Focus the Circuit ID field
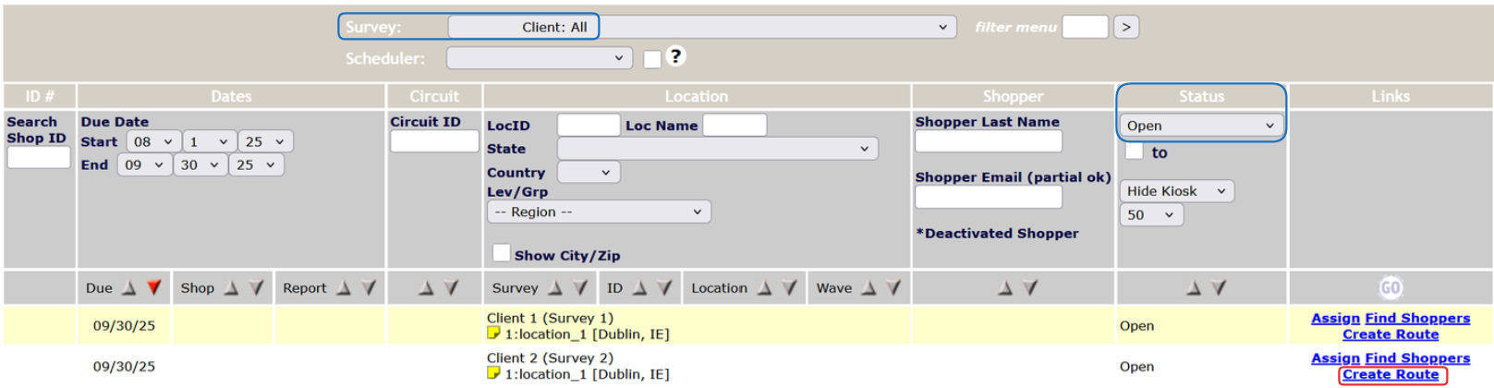This screenshot has width=1494, height=388. (434, 141)
